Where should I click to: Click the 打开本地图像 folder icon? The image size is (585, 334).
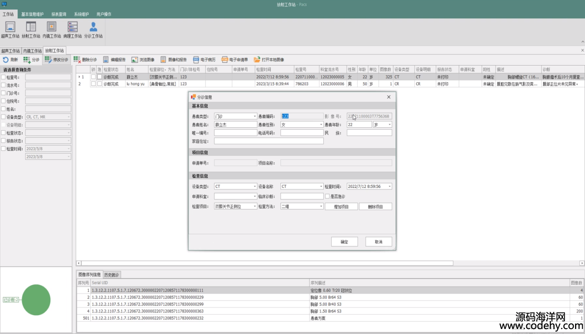257,60
